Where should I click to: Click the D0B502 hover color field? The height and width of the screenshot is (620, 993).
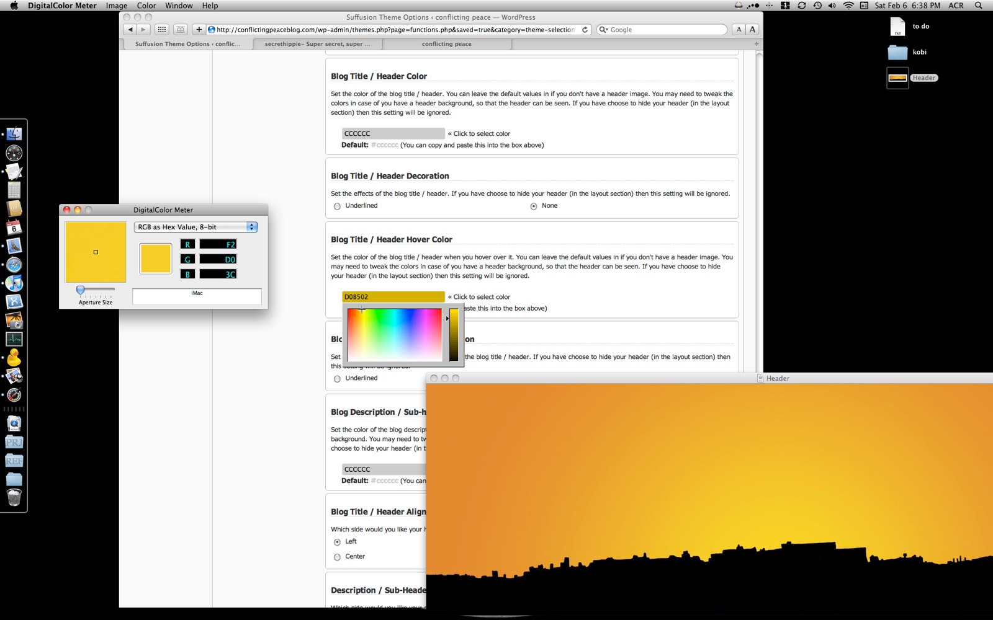point(393,297)
